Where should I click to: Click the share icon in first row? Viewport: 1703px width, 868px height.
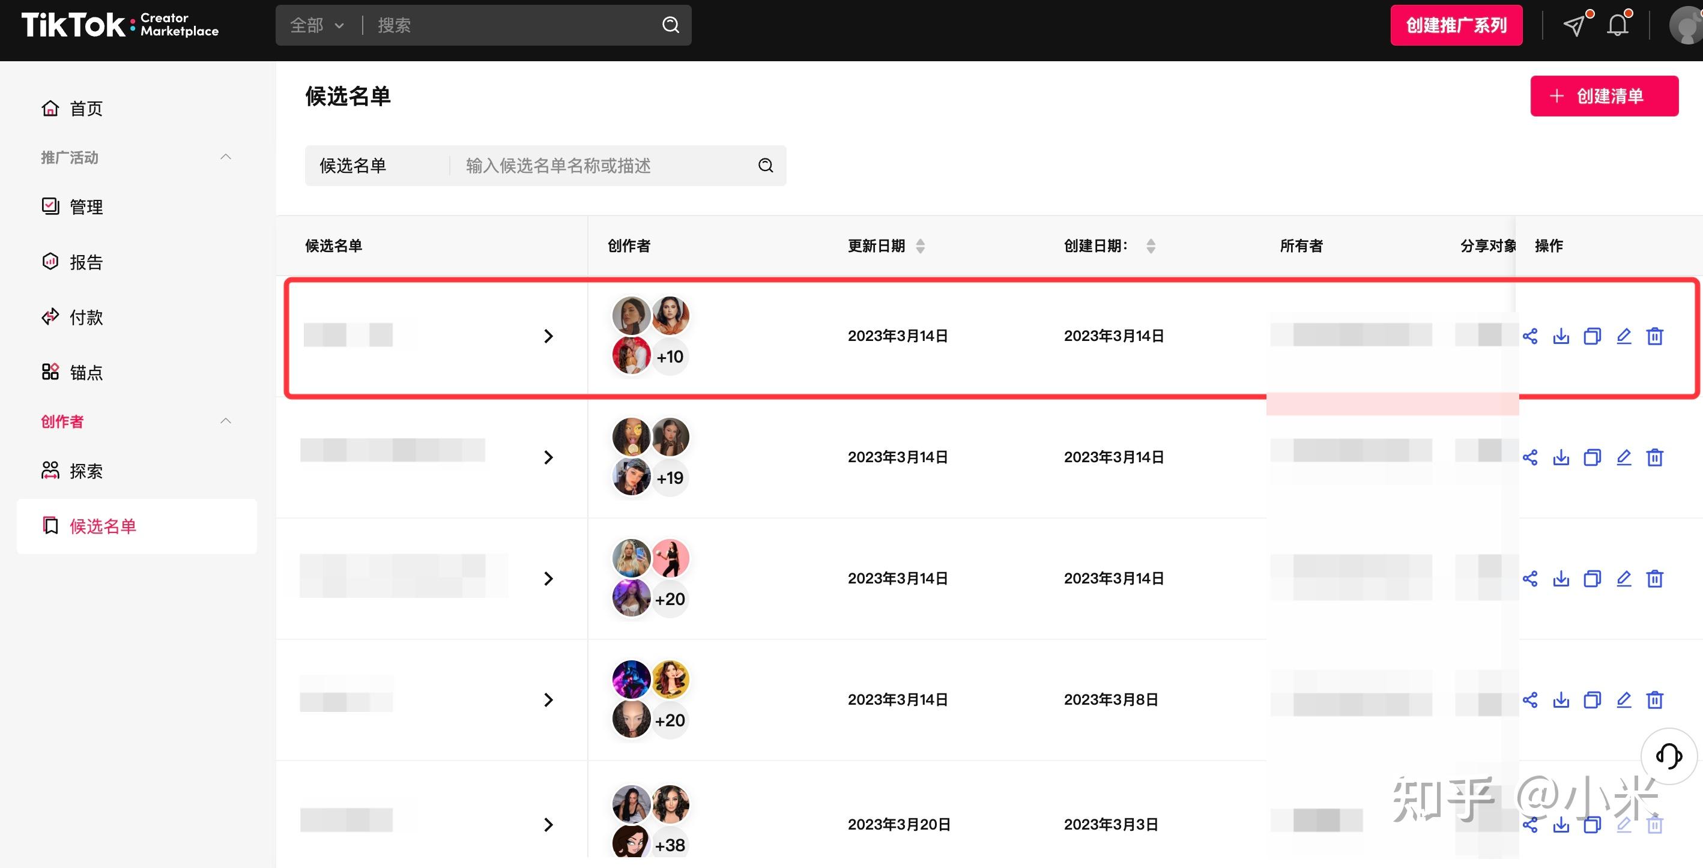click(x=1530, y=336)
